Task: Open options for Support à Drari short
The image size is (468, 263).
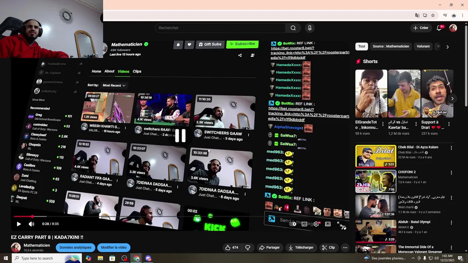Action: click(449, 124)
